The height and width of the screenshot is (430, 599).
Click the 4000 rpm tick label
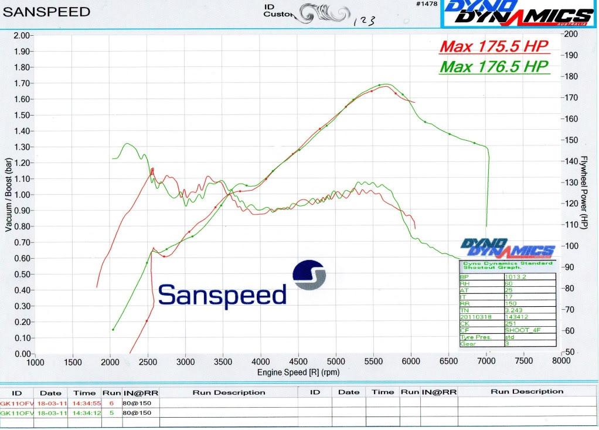pos(261,361)
